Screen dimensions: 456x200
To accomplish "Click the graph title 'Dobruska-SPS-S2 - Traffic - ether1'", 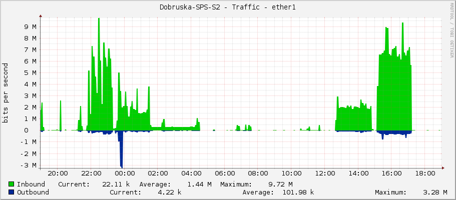I will tap(228, 7).
